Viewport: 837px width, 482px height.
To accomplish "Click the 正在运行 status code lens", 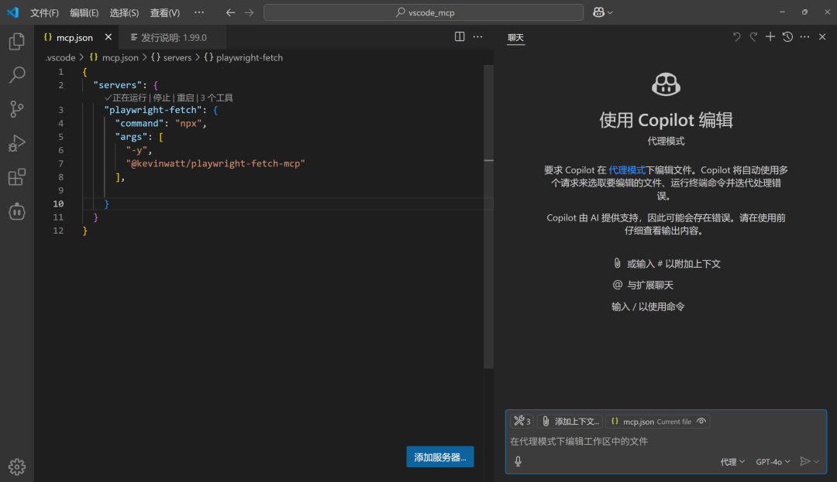I will point(126,97).
